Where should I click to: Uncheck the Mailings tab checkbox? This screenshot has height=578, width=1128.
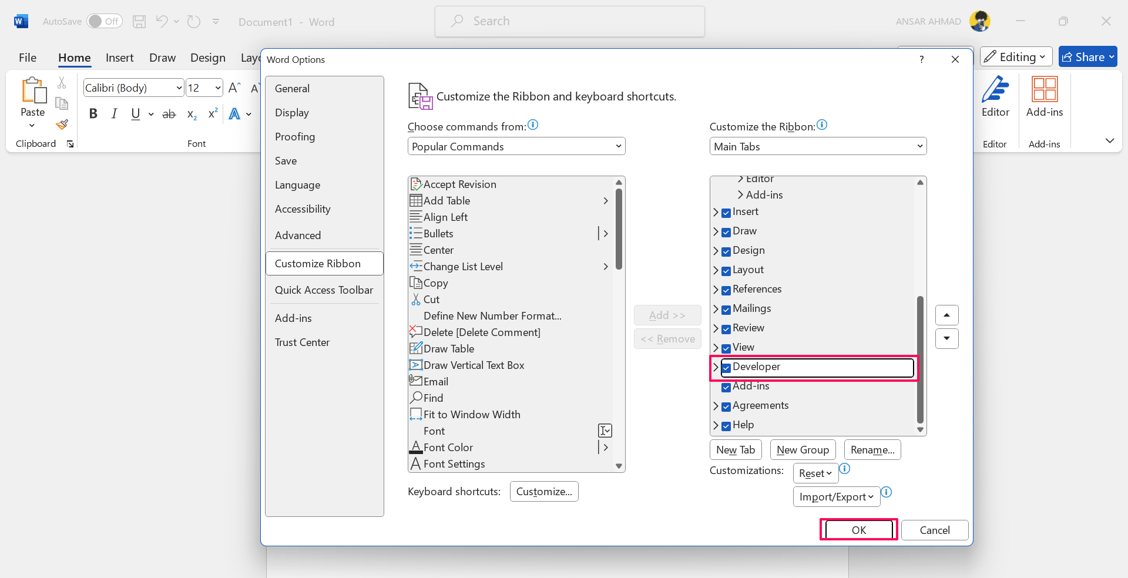coord(726,310)
